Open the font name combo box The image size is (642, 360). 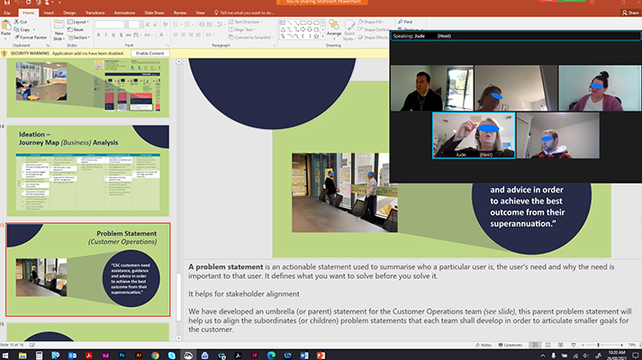pyautogui.click(x=112, y=24)
